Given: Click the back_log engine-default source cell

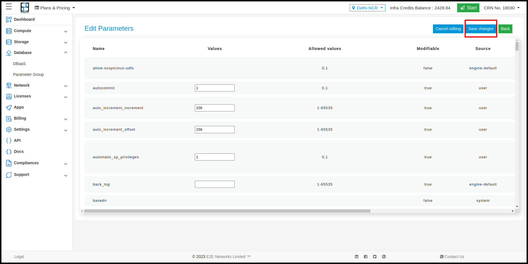Looking at the screenshot, I should coord(483,184).
